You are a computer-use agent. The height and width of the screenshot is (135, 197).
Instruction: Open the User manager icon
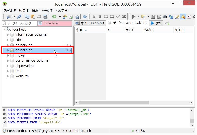[65, 17]
